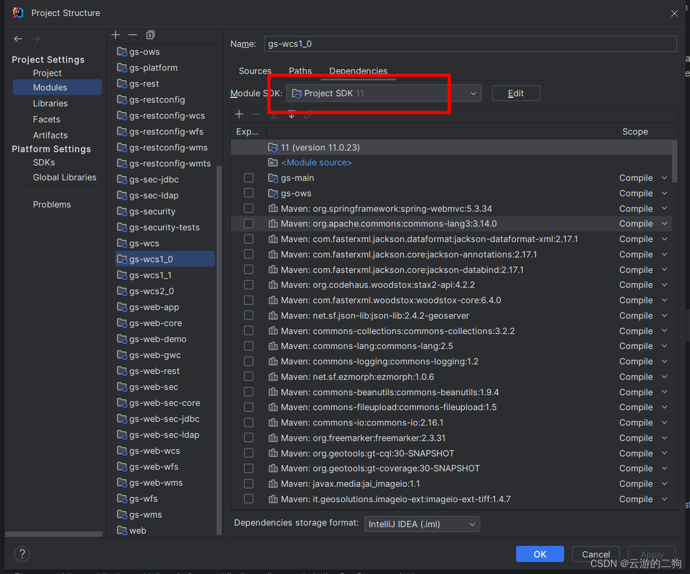
Task: Toggle export checkbox for spring-webmvc
Action: point(248,209)
